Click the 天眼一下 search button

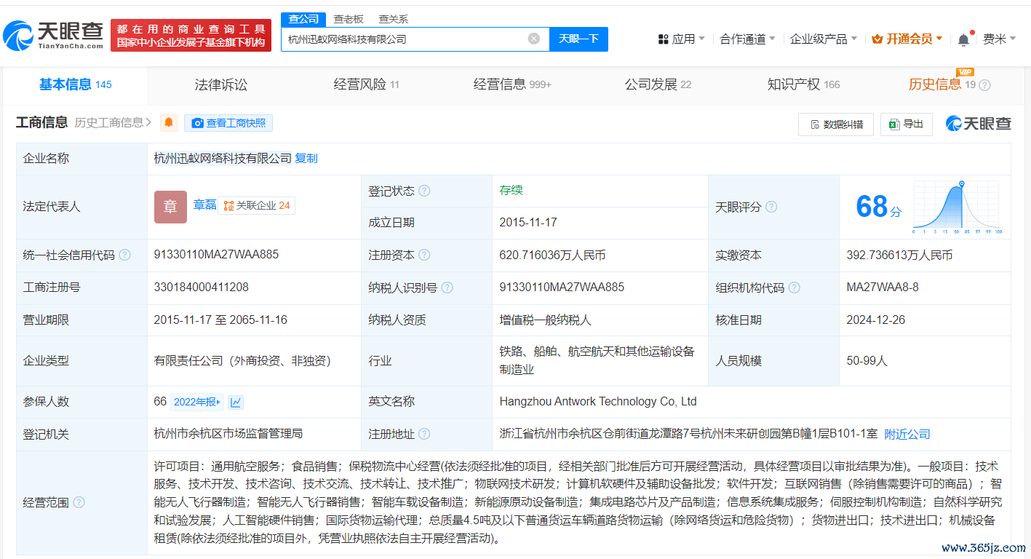[x=578, y=39]
